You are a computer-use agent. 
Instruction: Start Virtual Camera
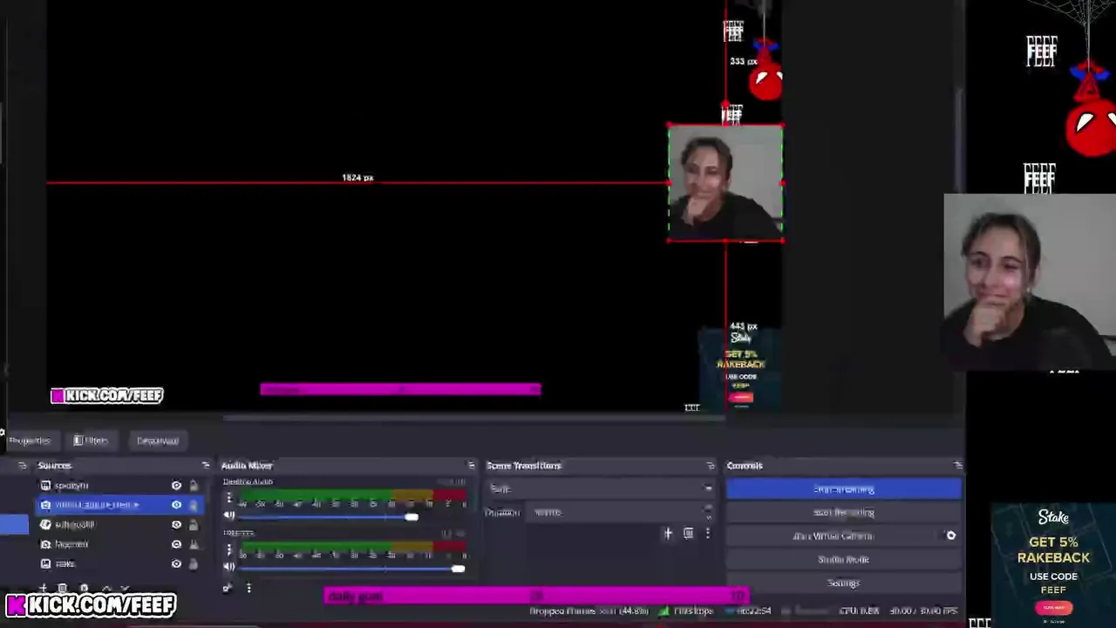[x=833, y=536]
